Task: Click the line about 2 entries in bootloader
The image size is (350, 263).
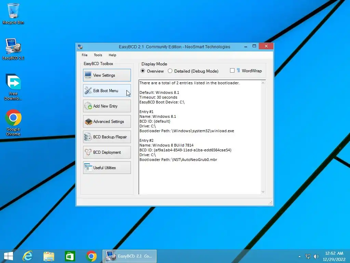Action: click(189, 83)
